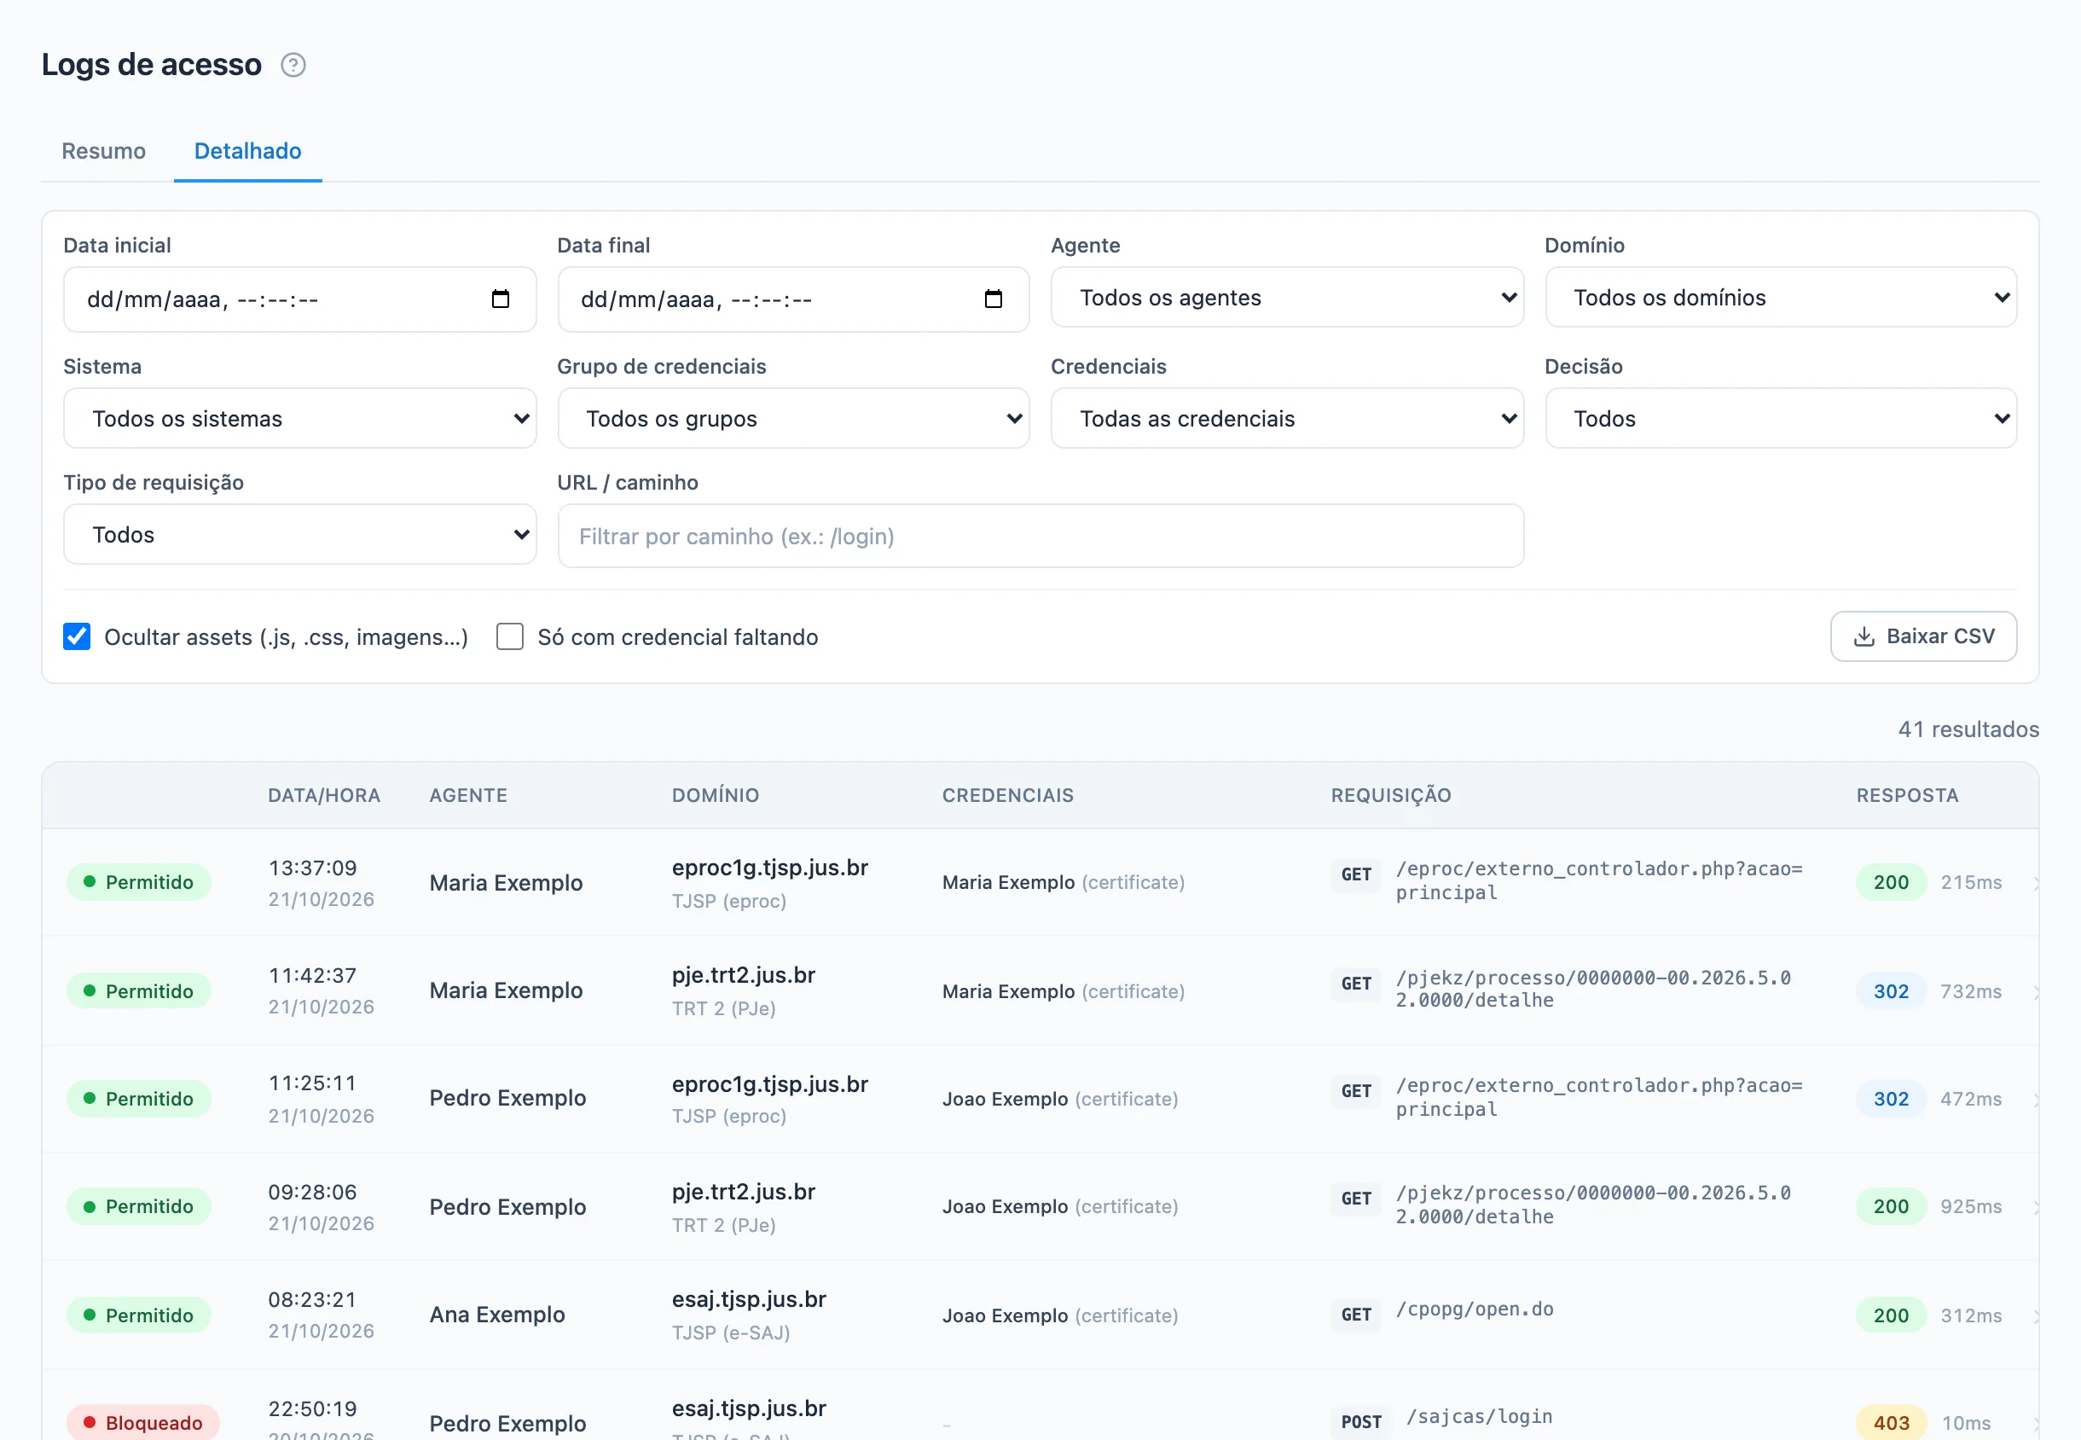2081x1440 pixels.
Task: Uncheck the Ocultar assets checkbox
Action: pyautogui.click(x=77, y=637)
